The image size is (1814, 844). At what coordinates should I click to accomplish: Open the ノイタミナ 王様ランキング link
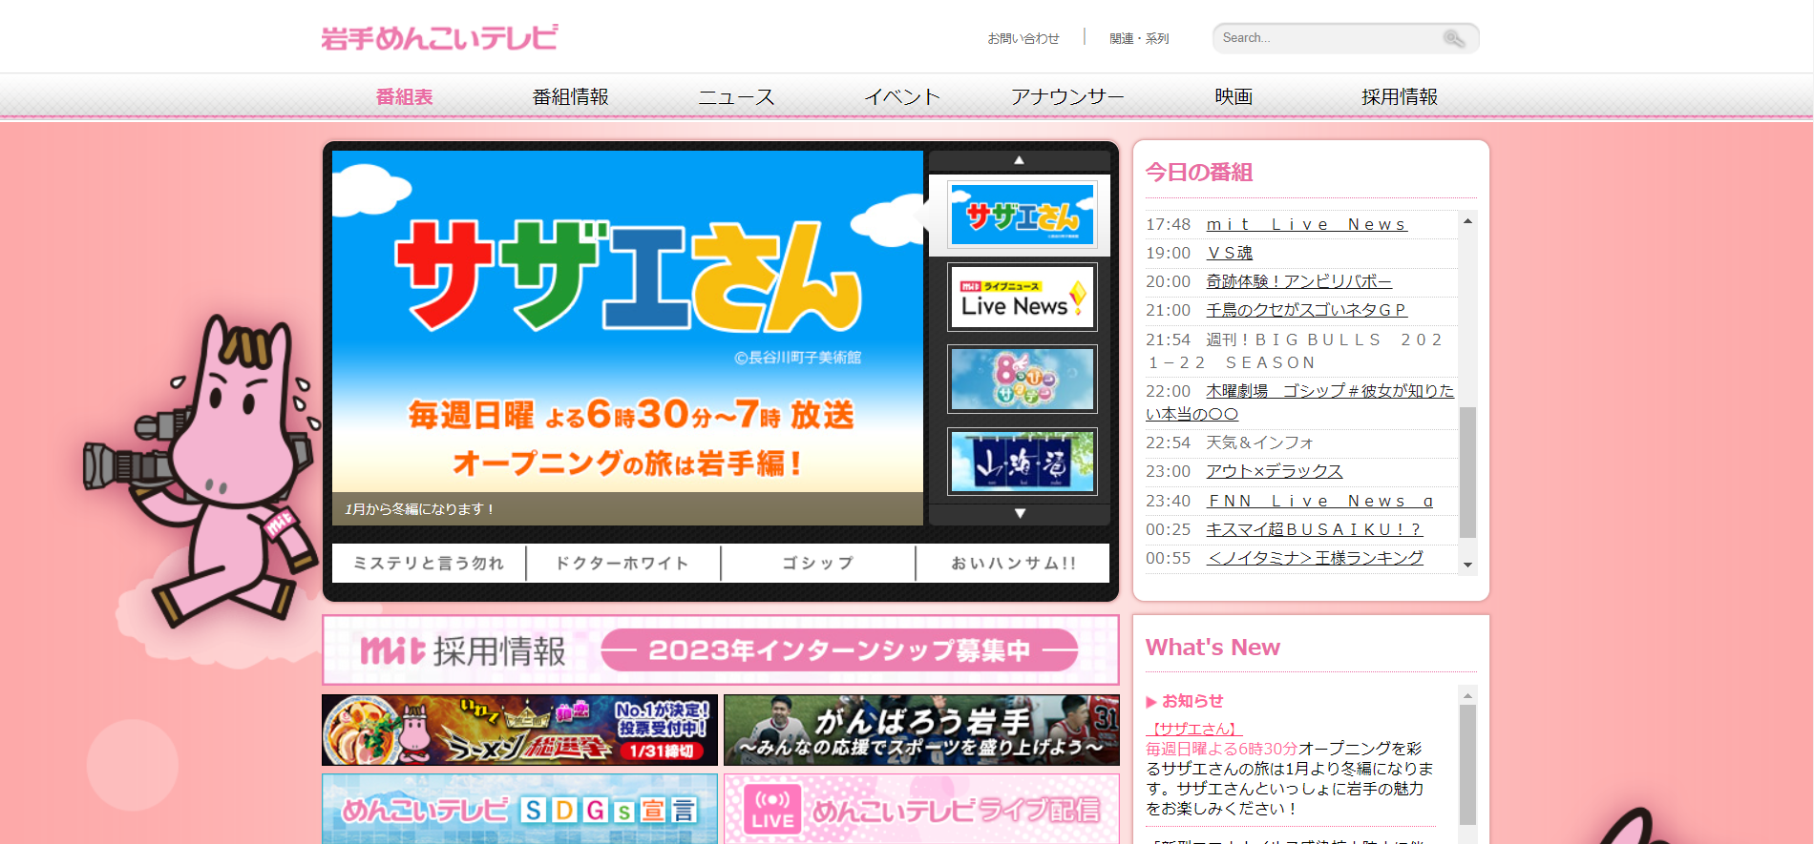pos(1315,558)
